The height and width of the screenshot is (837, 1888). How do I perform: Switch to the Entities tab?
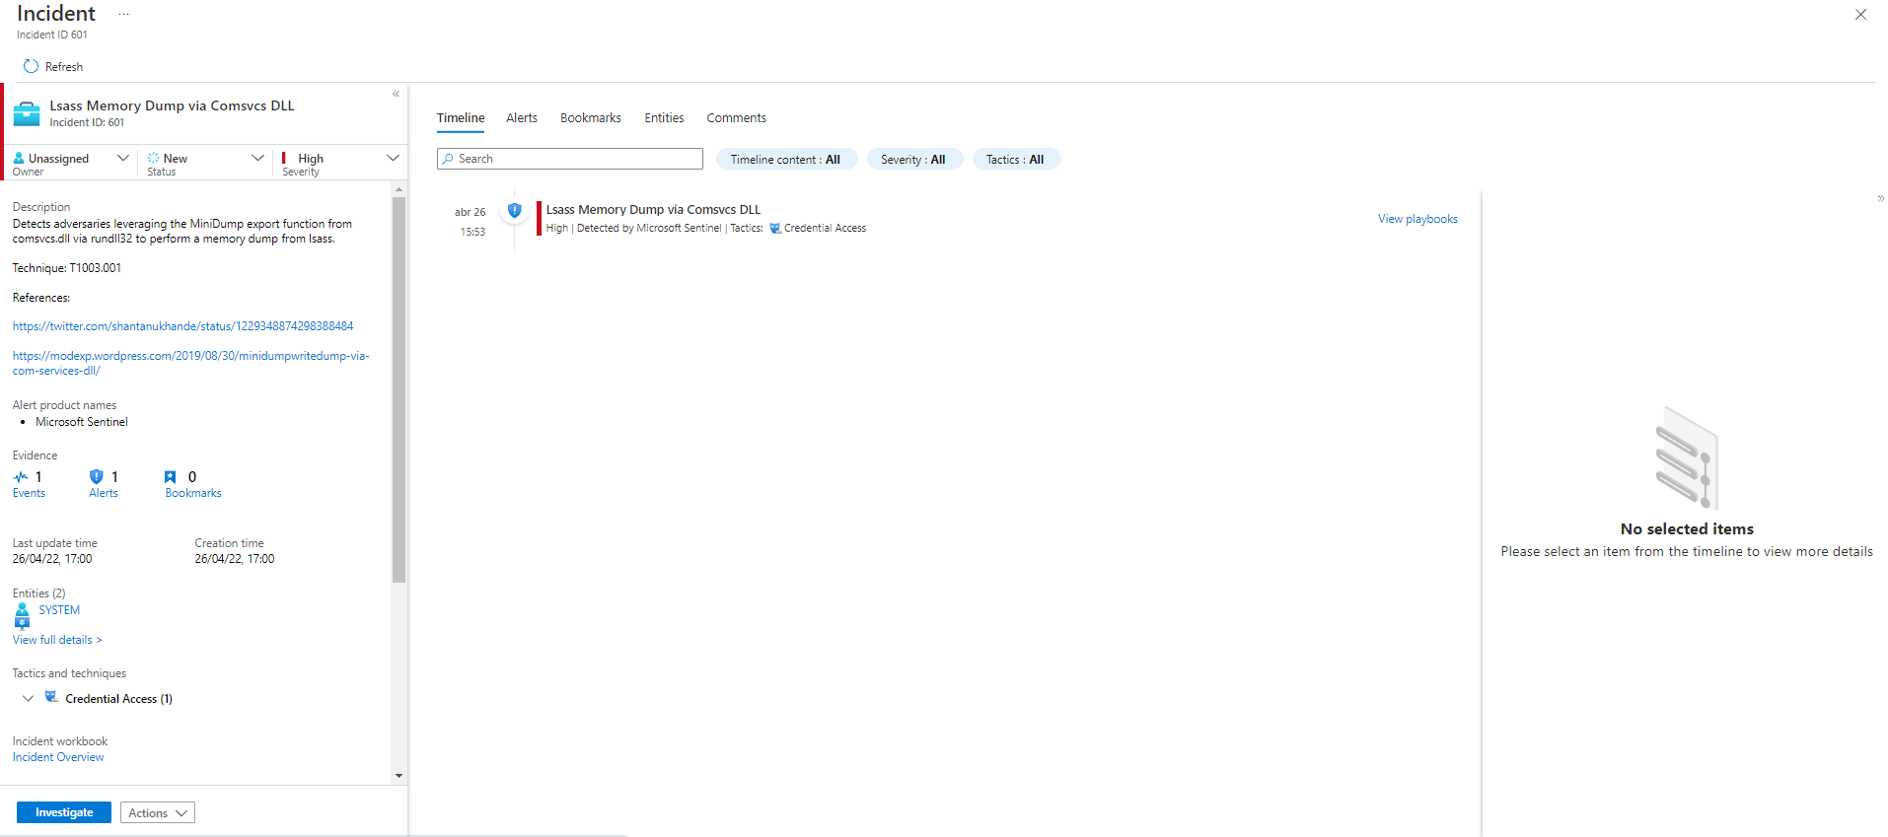[664, 118]
